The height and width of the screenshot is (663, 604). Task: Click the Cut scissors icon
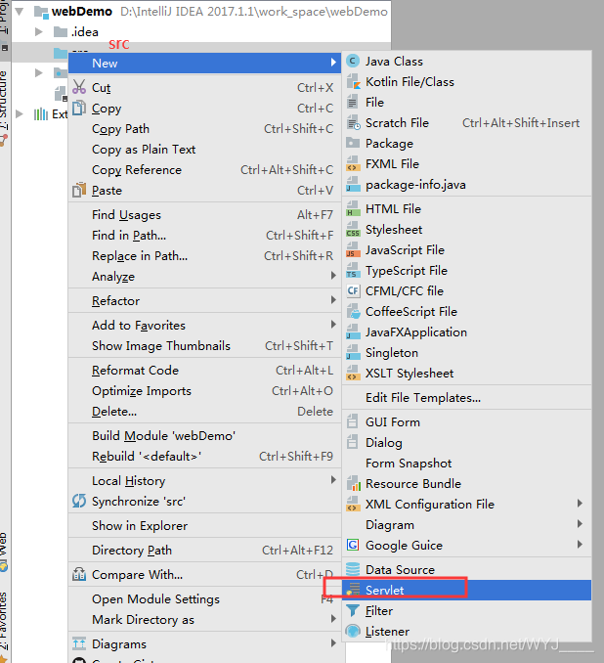[79, 87]
